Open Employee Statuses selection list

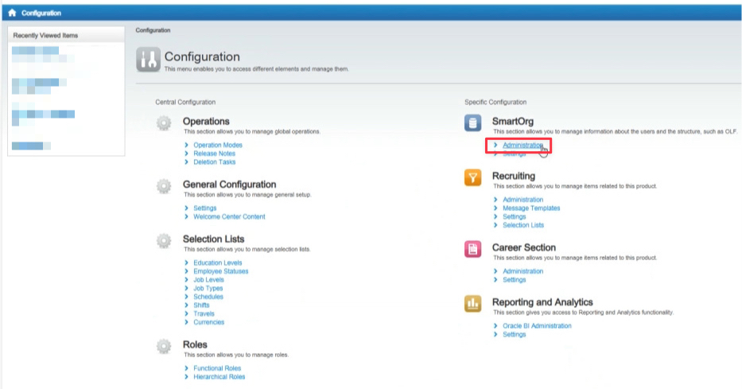pos(220,271)
